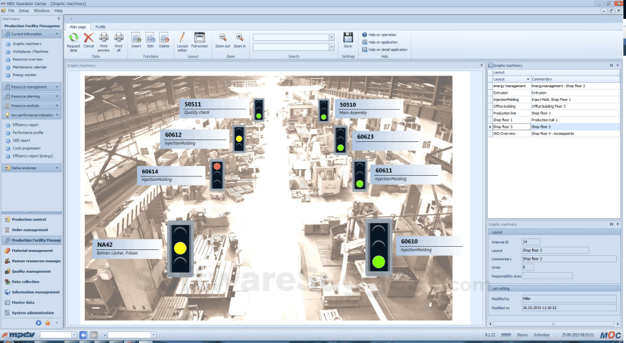Image resolution: width=626 pixels, height=343 pixels.
Task: Open Order management module
Action: (30, 230)
